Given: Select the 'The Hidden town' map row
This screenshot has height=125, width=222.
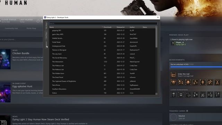Looking at the screenshot, I should pyautogui.click(x=102, y=73).
